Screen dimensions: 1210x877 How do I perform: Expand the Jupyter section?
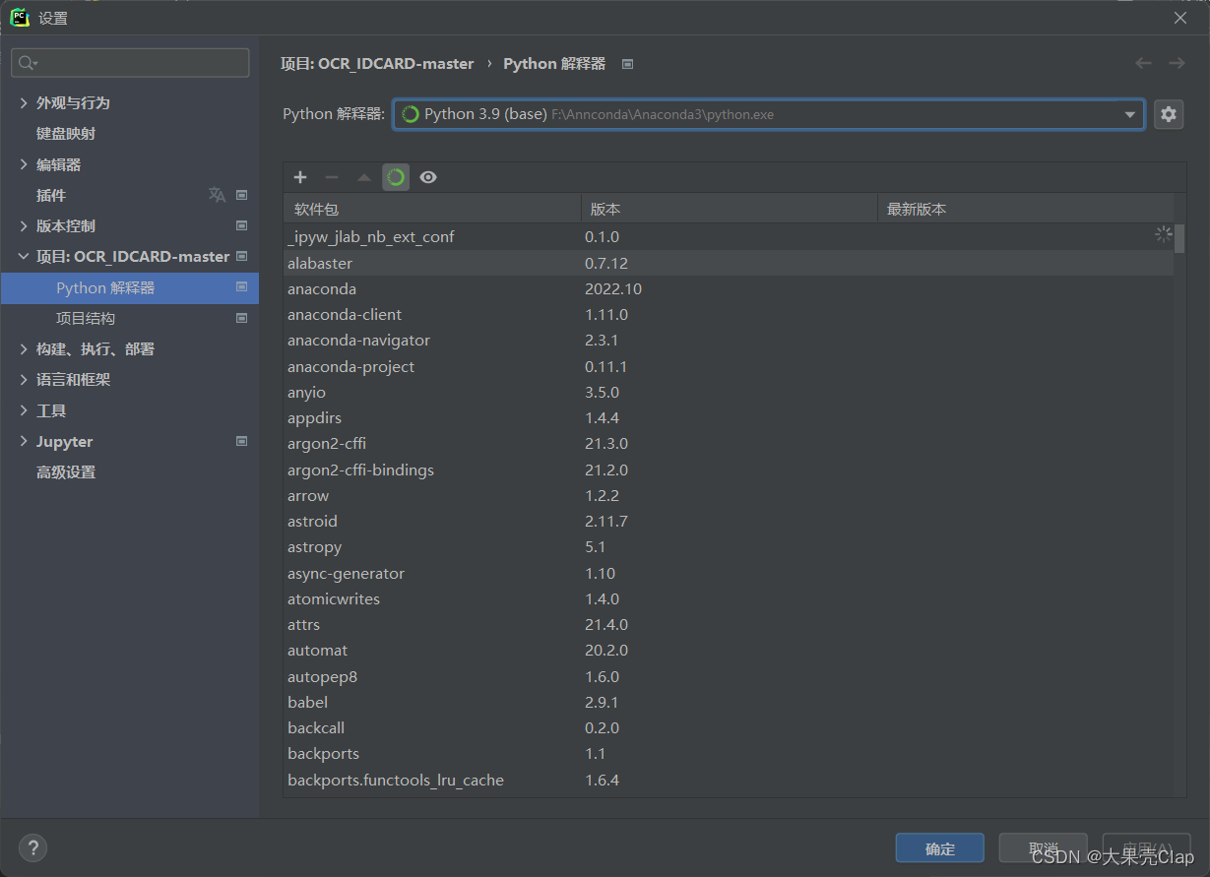24,441
